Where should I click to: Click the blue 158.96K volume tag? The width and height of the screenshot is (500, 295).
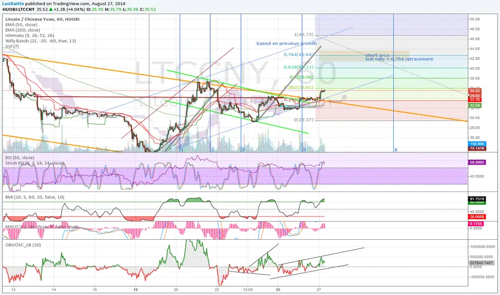[477, 144]
